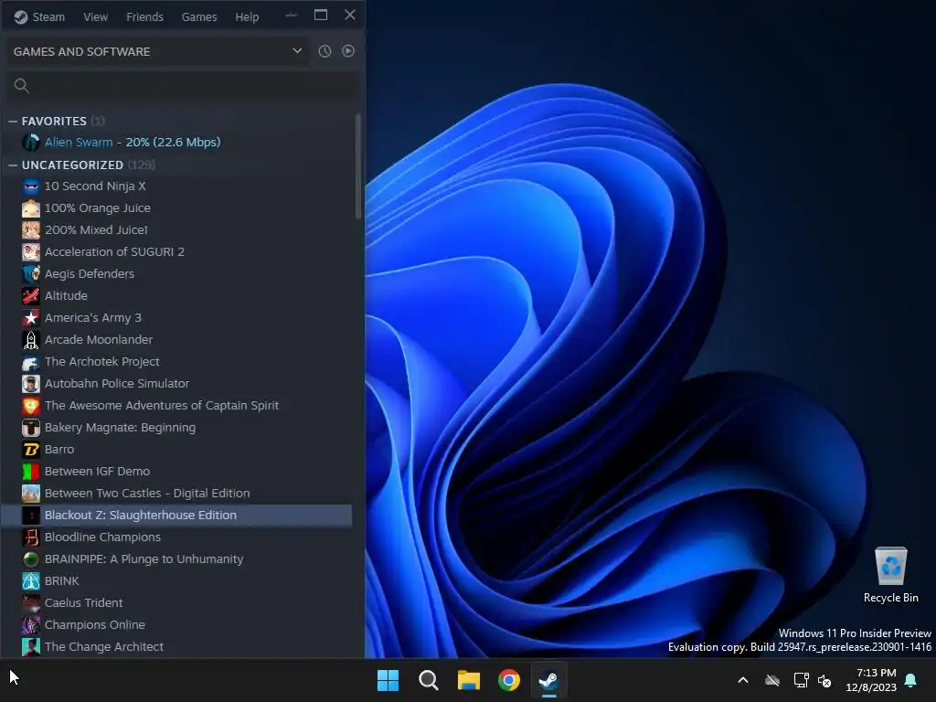Viewport: 936px width, 702px height.
Task: Click the Captain Spirit game icon
Action: click(x=31, y=406)
